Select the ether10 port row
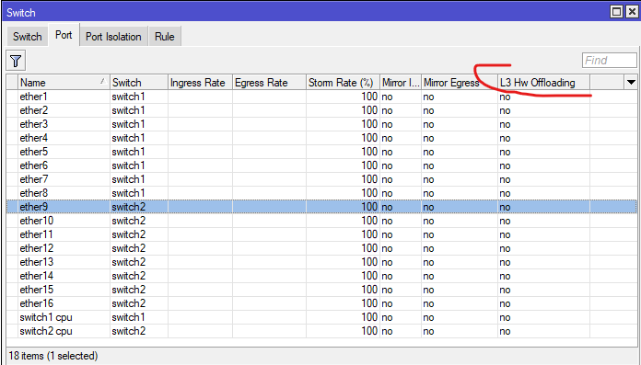The image size is (641, 365). coord(321,221)
